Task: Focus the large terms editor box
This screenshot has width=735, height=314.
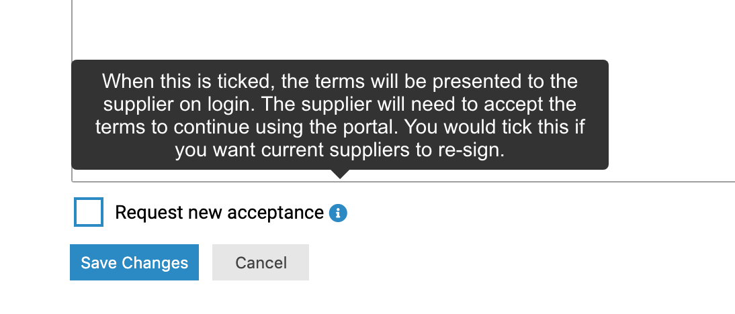Action: click(x=403, y=28)
